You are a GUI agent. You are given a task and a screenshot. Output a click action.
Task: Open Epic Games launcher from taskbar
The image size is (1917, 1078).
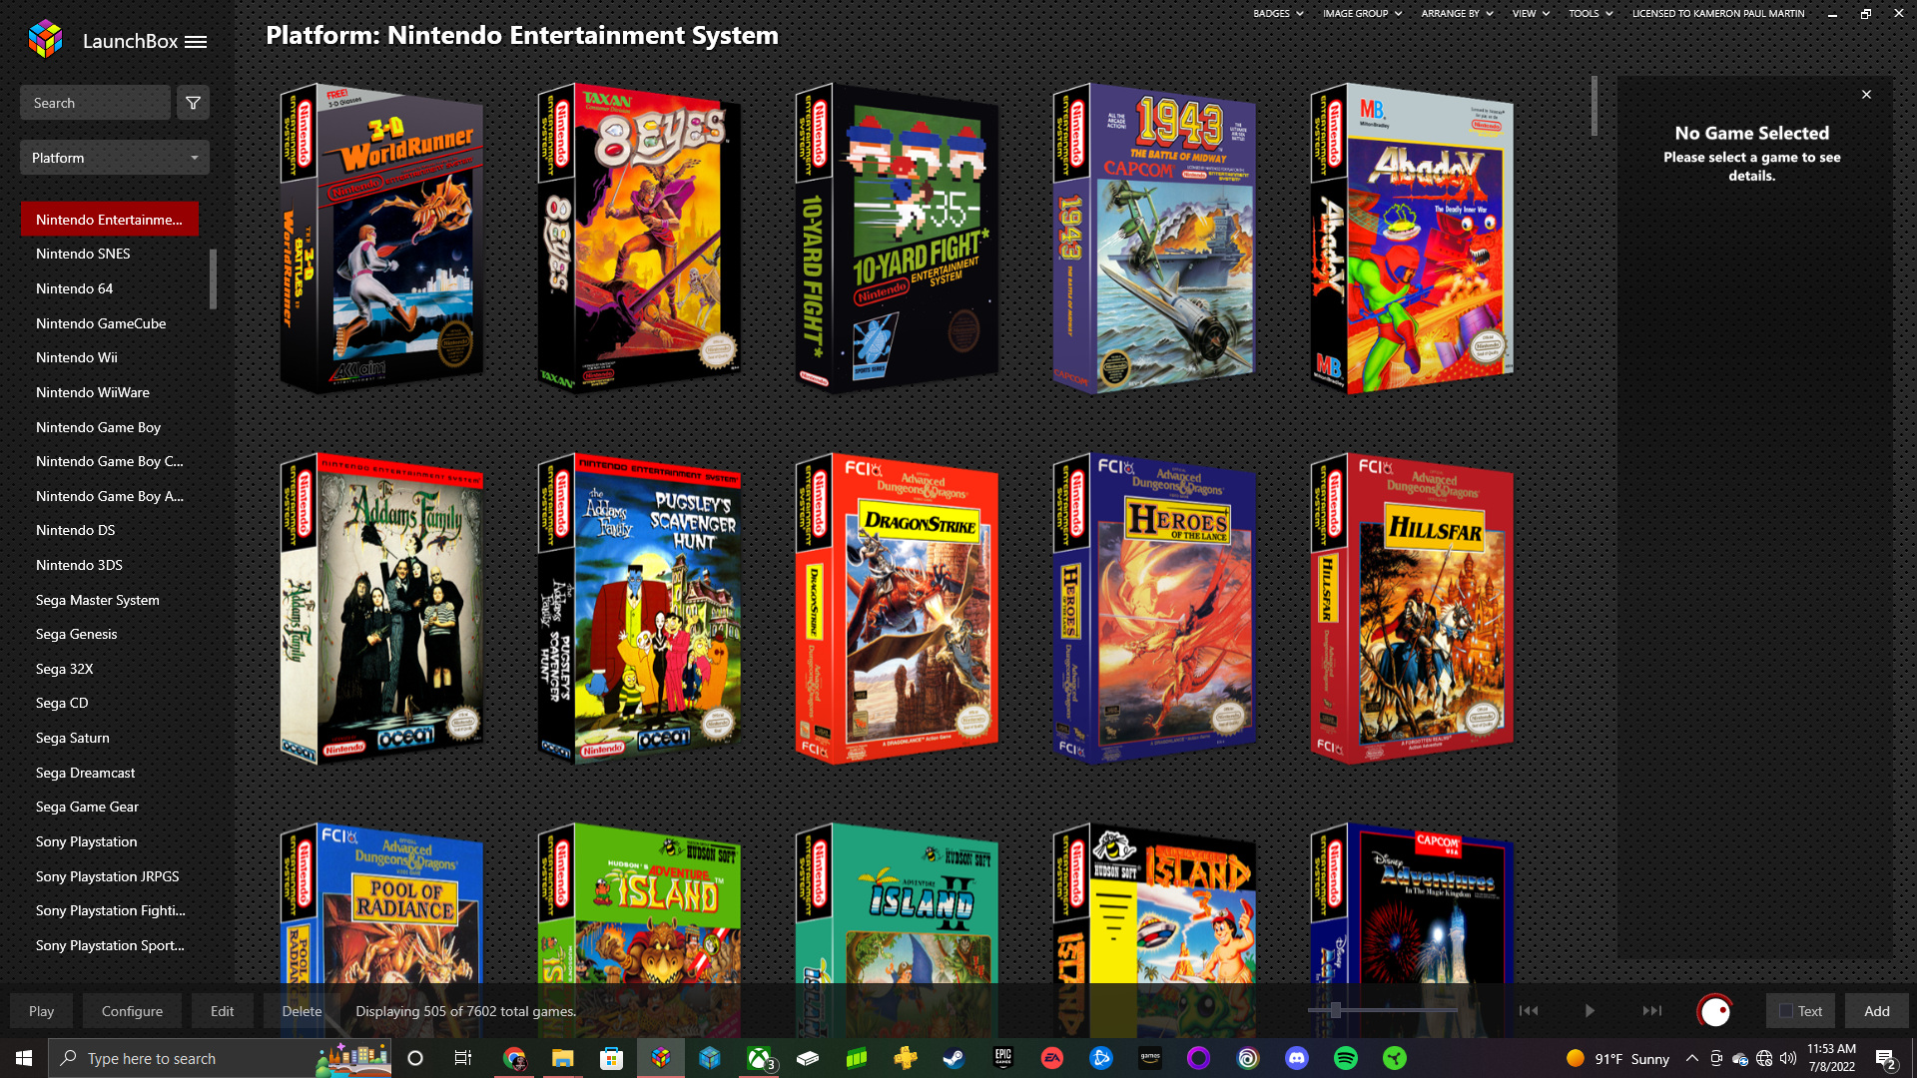(1003, 1058)
